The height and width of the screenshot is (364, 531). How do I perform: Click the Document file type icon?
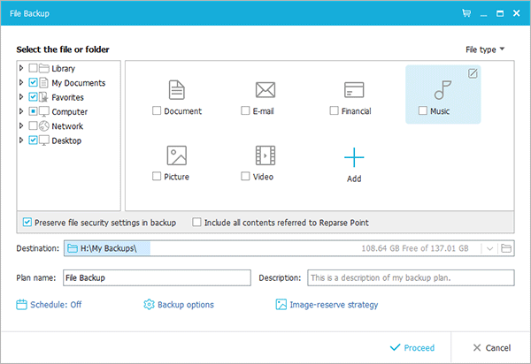pyautogui.click(x=176, y=90)
